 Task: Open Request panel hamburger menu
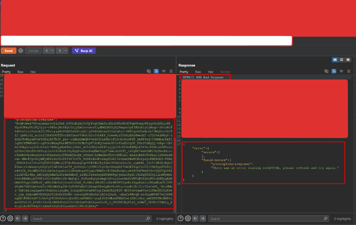[x=171, y=71]
